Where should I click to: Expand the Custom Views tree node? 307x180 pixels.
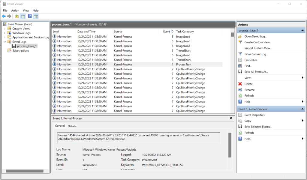click(5, 28)
